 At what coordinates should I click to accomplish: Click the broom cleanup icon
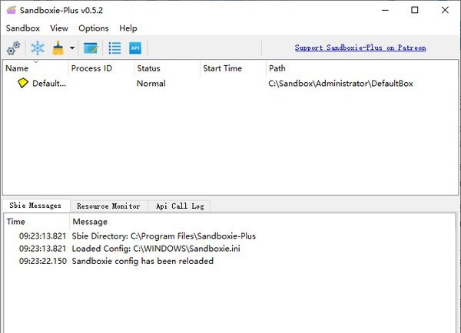(x=58, y=48)
